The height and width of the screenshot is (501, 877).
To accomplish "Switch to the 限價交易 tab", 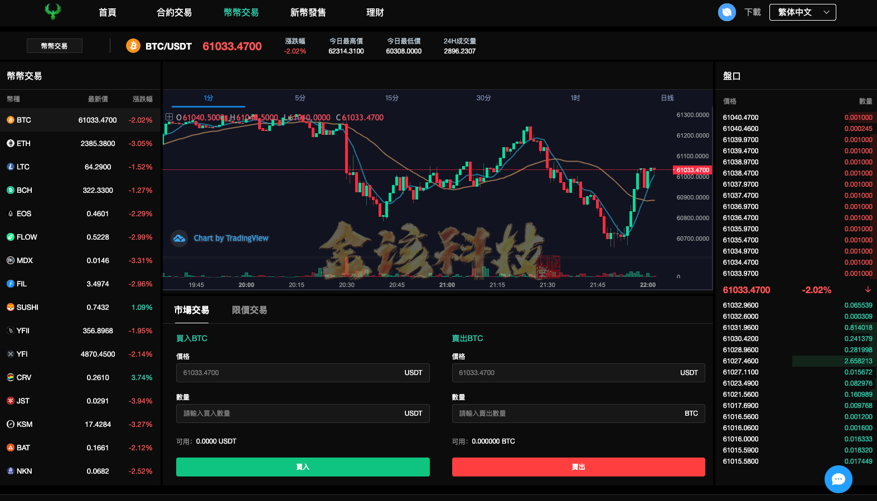I will [249, 310].
